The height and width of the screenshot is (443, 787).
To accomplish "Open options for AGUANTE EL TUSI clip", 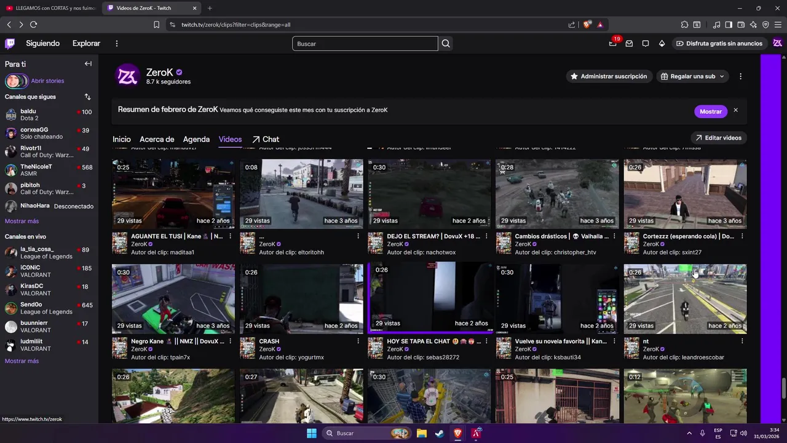I will [231, 236].
